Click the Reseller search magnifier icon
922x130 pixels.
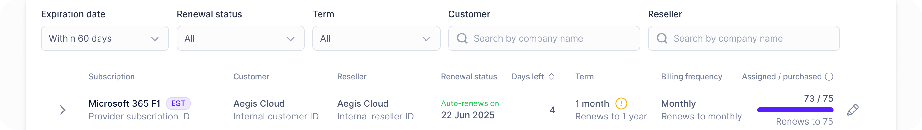(662, 39)
